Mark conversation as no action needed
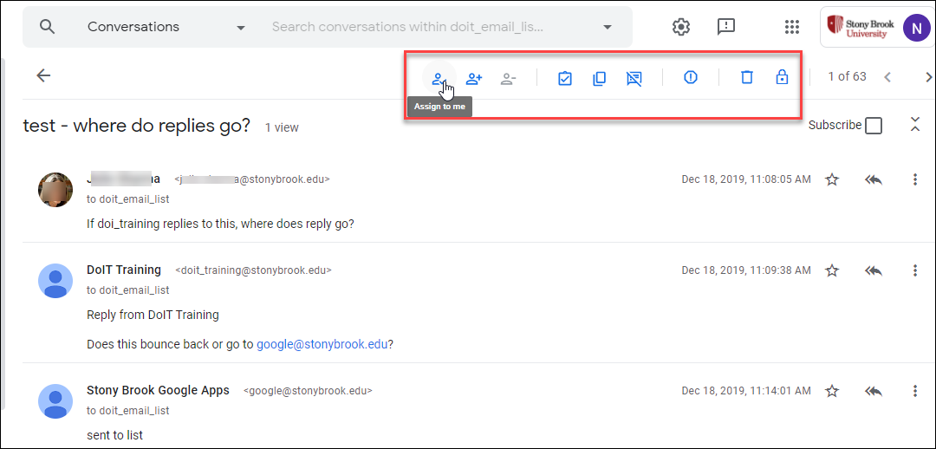Image resolution: width=936 pixels, height=449 pixels. [x=634, y=78]
